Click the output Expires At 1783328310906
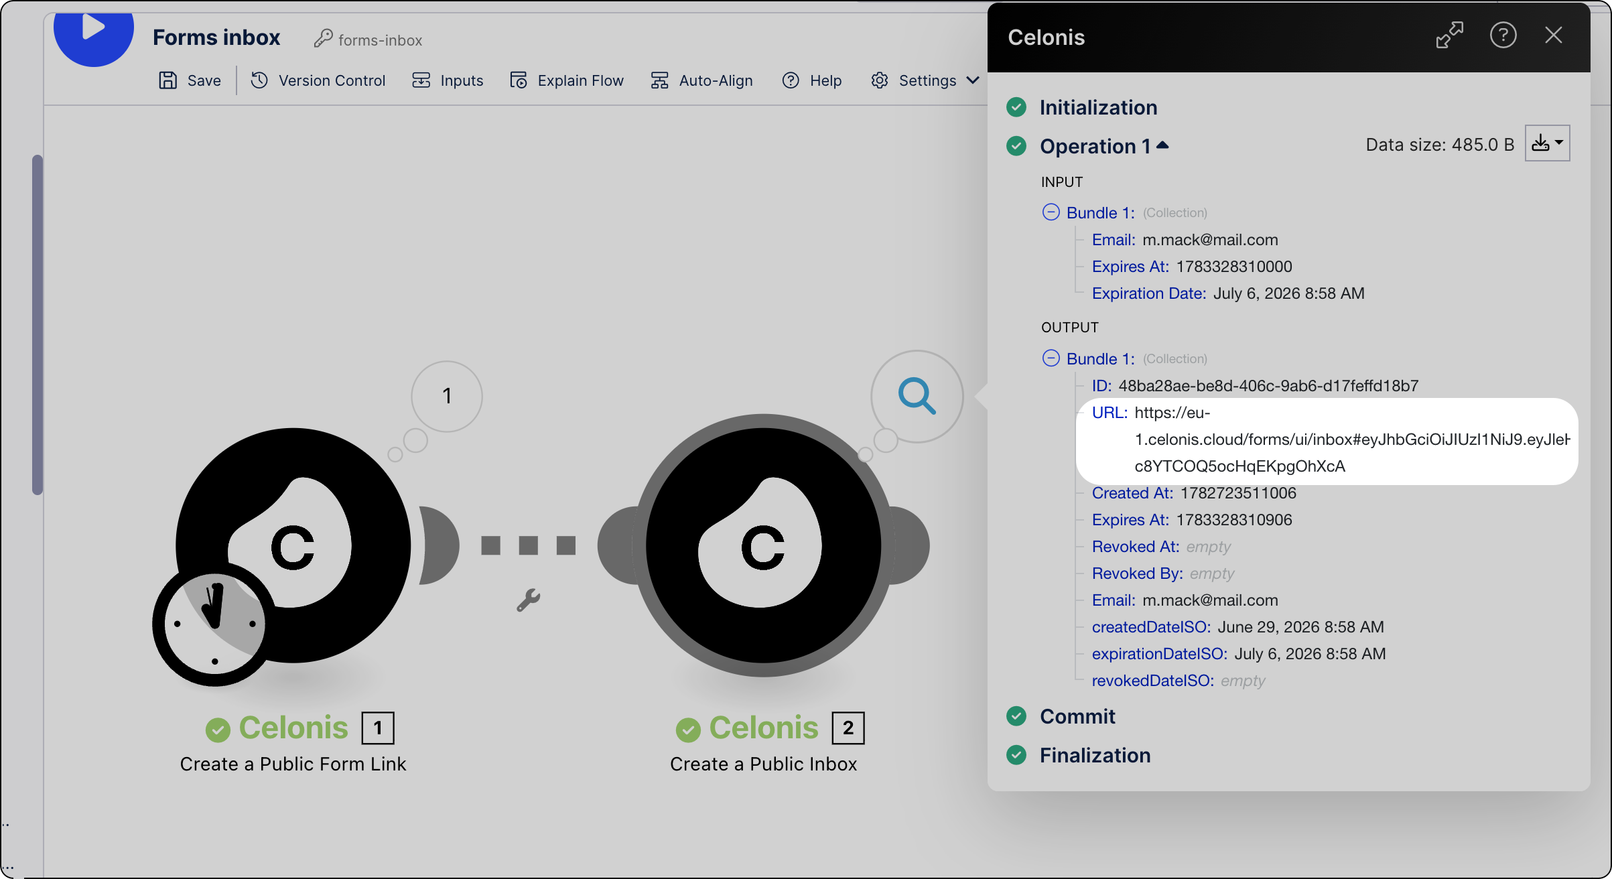This screenshot has width=1612, height=879. (1234, 520)
